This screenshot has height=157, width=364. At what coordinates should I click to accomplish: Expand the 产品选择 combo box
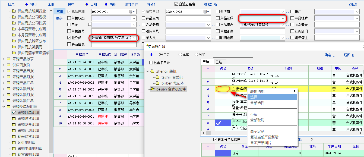(283, 18)
